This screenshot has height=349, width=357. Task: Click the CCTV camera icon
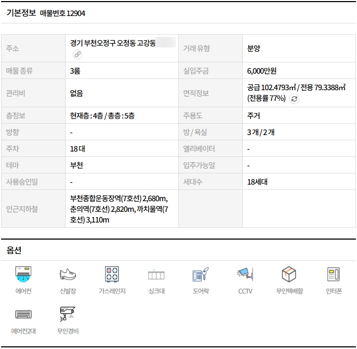(x=245, y=275)
